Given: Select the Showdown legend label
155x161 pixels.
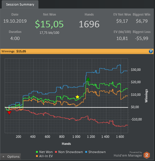Looking at the screenshot, I should [x=97, y=152].
